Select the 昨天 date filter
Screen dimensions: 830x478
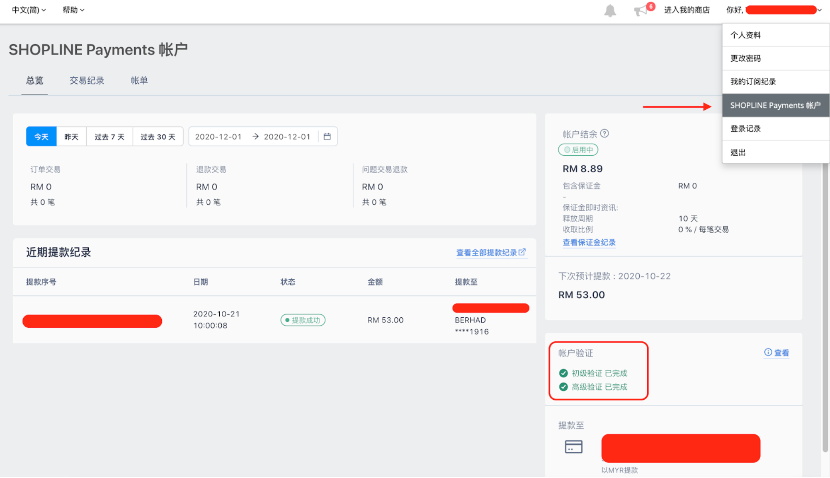click(71, 137)
